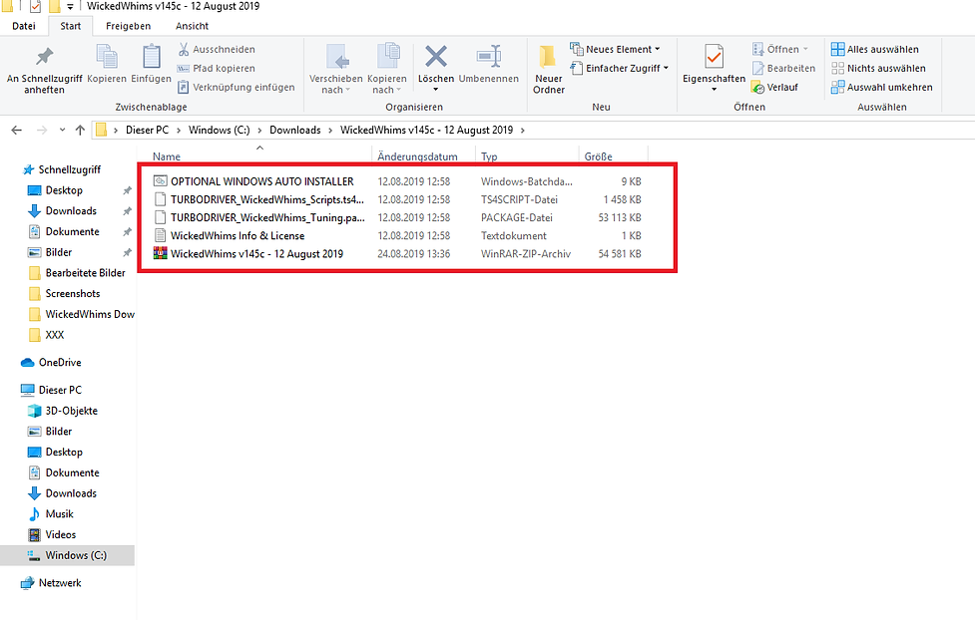Open Desktop under Schnellzugriff

pyautogui.click(x=64, y=190)
